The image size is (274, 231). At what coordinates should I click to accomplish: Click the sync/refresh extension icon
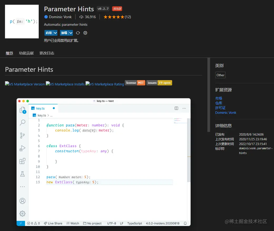(x=78, y=33)
